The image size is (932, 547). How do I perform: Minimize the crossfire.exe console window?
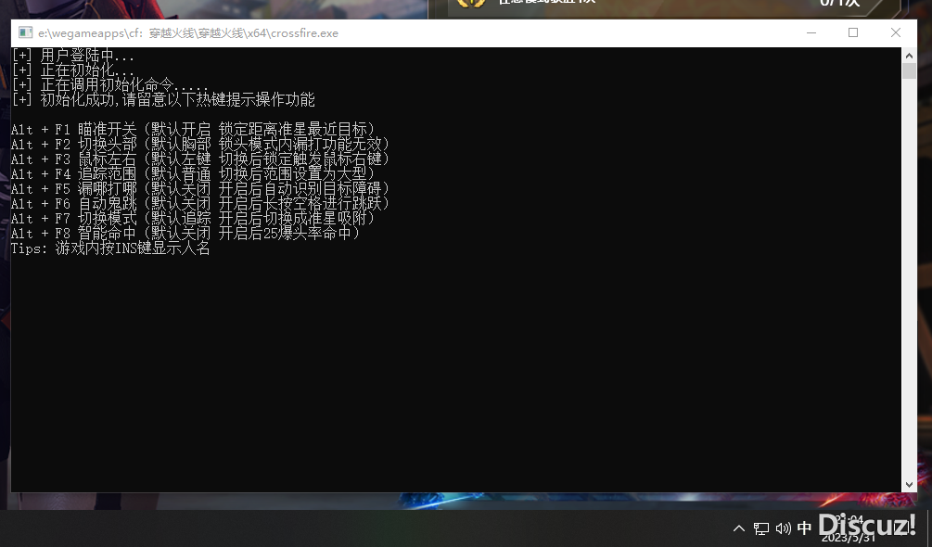811,32
